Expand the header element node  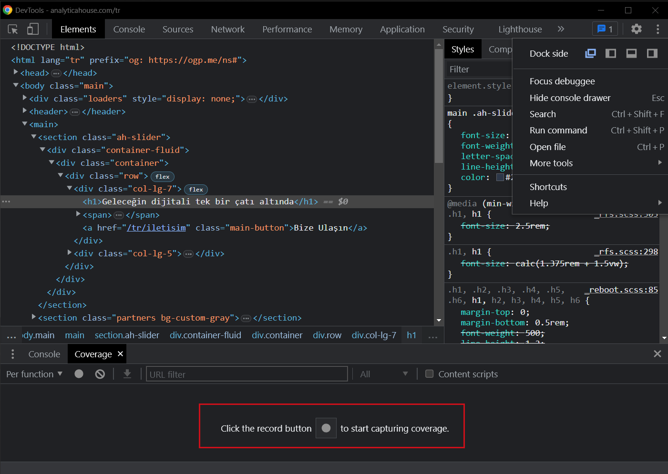(25, 111)
